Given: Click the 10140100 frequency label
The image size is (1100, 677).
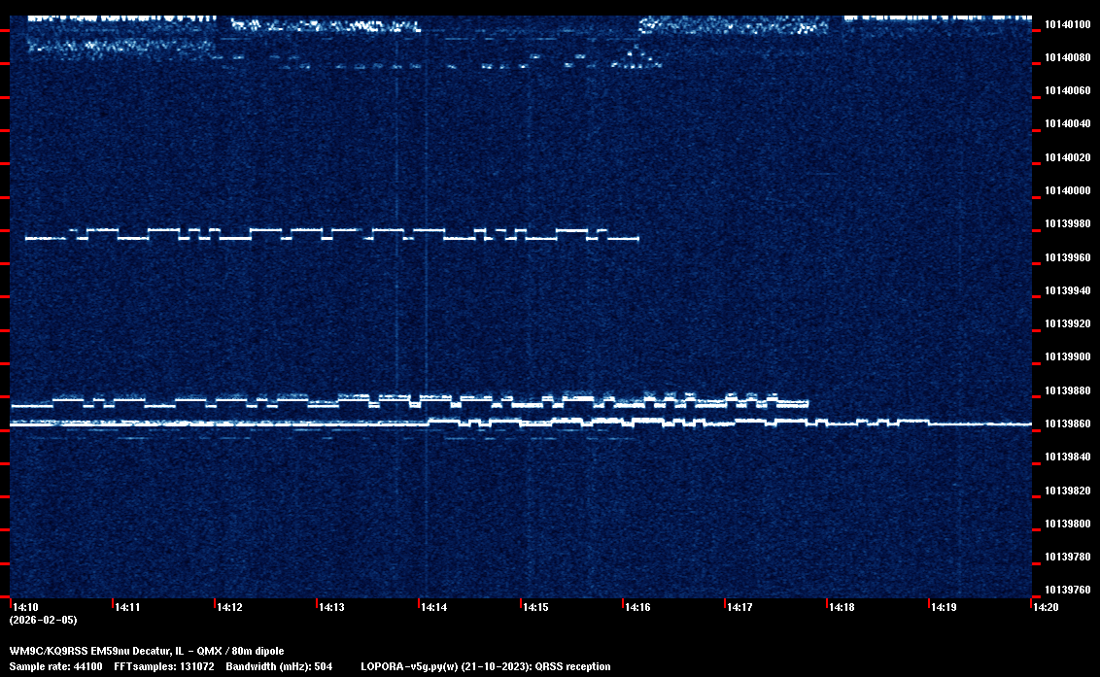Looking at the screenshot, I should pyautogui.click(x=1067, y=24).
